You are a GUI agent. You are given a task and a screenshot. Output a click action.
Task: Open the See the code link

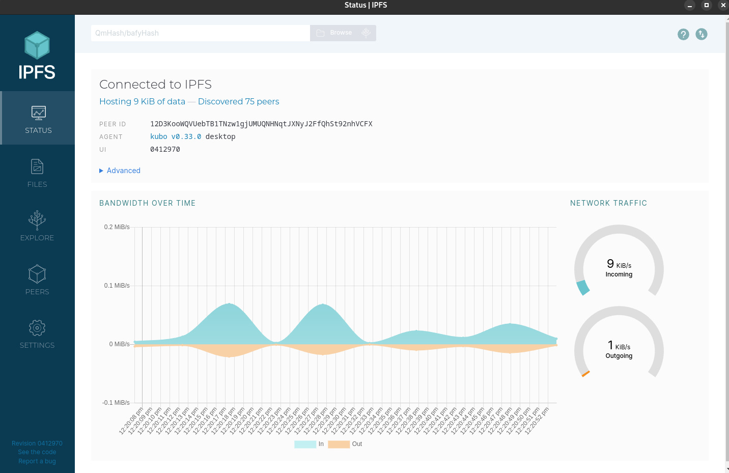coord(37,452)
